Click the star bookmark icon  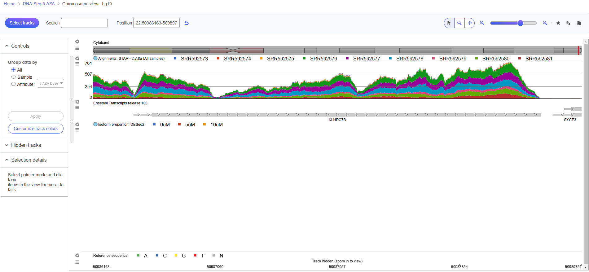click(558, 23)
